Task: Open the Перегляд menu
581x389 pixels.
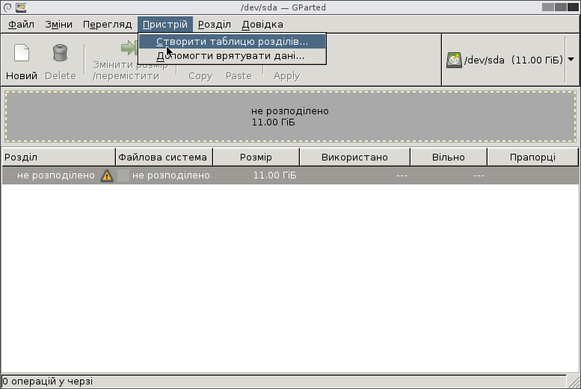Action: click(x=108, y=25)
